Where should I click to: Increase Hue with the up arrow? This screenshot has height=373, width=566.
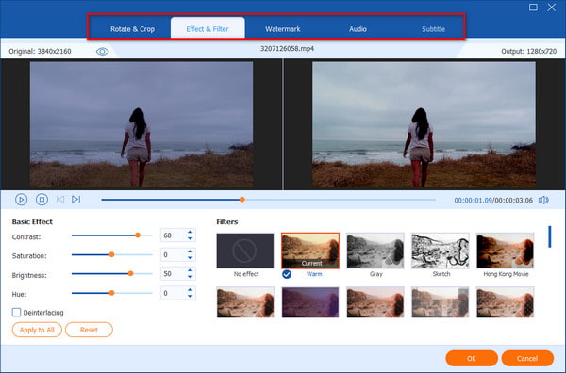tap(190, 290)
